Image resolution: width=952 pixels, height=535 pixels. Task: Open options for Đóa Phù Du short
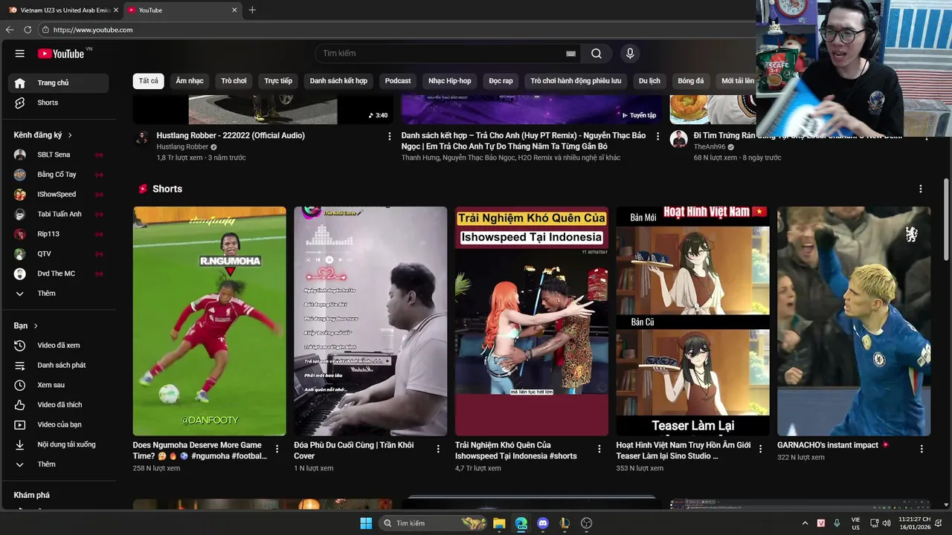[x=438, y=449]
